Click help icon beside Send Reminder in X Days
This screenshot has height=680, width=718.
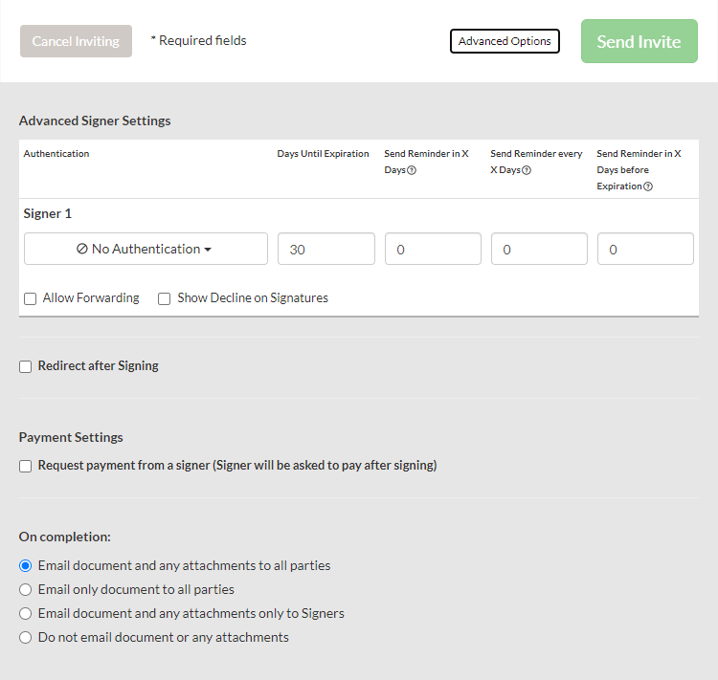point(412,170)
